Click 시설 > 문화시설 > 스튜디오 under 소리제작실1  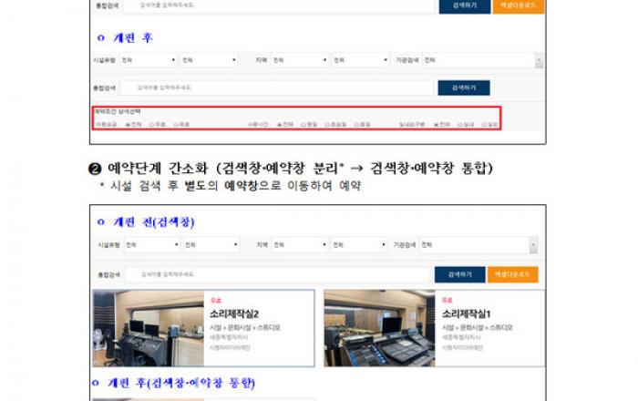tap(478, 327)
